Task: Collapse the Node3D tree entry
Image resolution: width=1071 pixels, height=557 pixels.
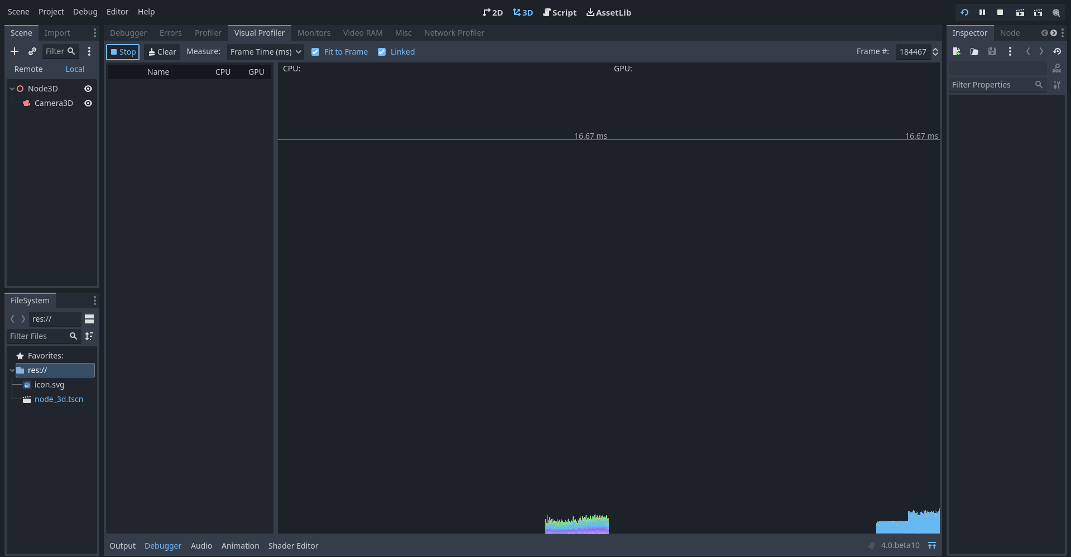Action: [11, 89]
